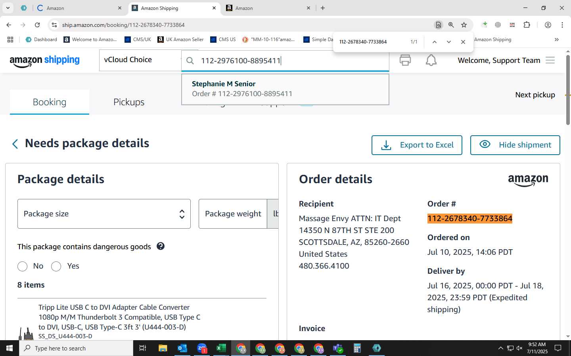Image resolution: width=571 pixels, height=356 pixels.
Task: Click the page vertical scrollbar
Action: tap(568, 90)
